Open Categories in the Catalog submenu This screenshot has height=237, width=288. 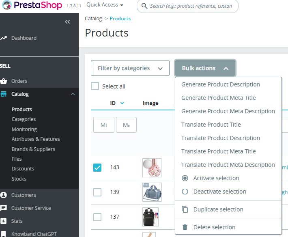[x=24, y=119]
